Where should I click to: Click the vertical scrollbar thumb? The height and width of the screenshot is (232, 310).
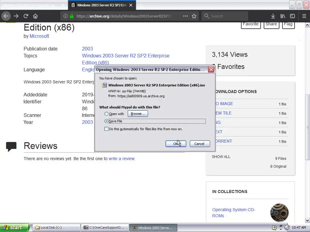(308, 127)
